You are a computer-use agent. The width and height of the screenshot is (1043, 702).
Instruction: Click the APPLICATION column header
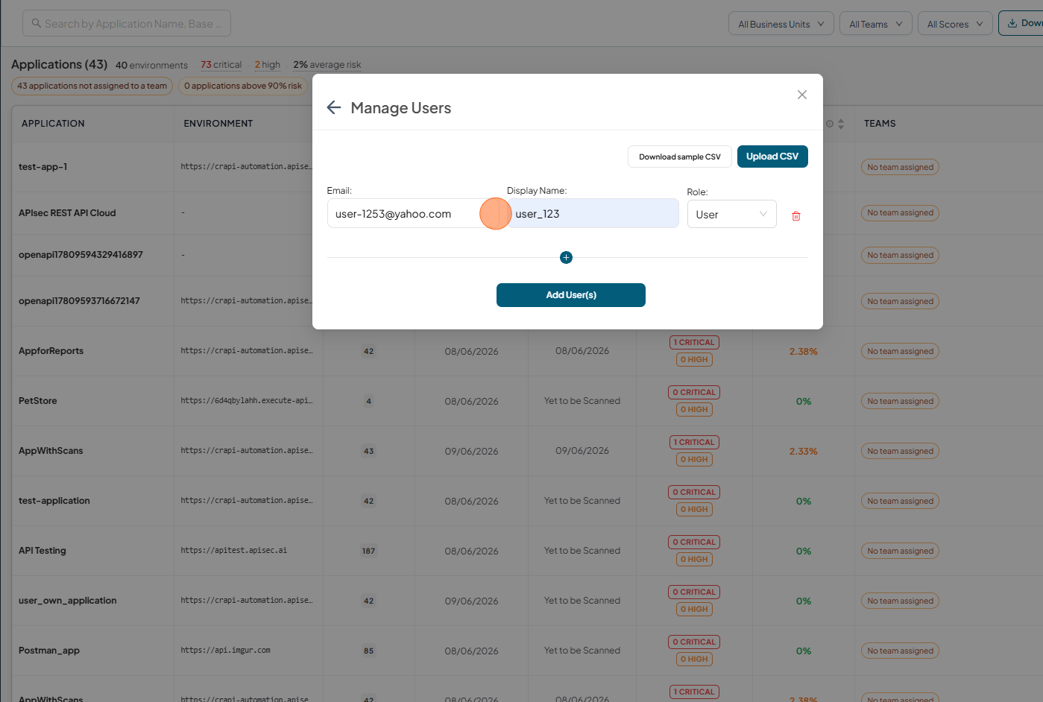click(53, 124)
